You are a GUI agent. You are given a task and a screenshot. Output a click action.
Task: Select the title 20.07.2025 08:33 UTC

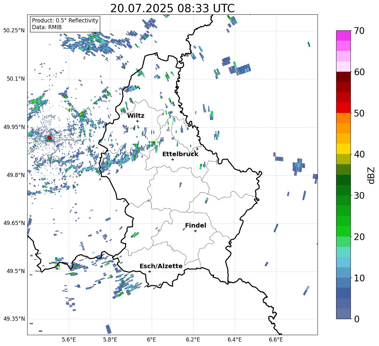tap(172, 8)
